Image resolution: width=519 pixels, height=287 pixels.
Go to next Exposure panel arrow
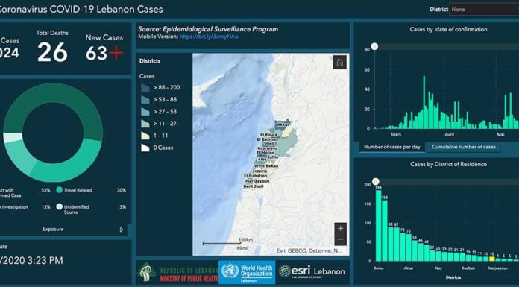[122, 230]
